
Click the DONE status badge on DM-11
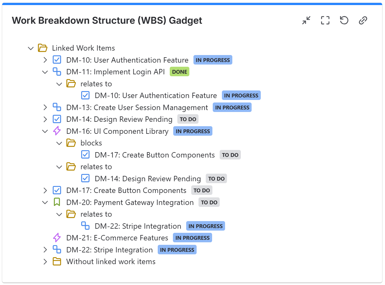[x=180, y=71]
